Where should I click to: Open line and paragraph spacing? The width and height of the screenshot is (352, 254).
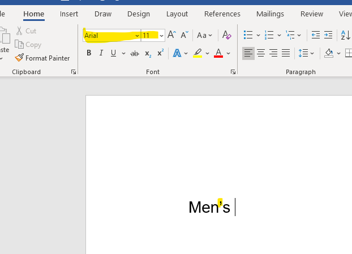[303, 53]
